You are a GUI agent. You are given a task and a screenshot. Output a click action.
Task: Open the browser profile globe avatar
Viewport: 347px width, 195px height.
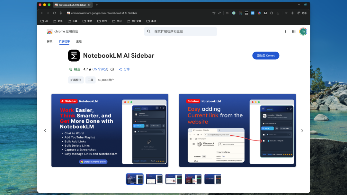306,4
